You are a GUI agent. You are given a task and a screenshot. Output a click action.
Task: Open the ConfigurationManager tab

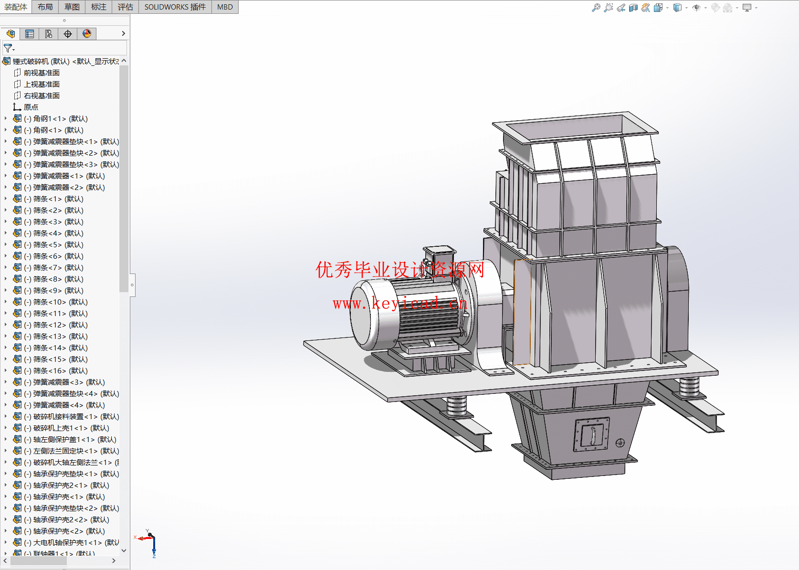click(x=49, y=33)
